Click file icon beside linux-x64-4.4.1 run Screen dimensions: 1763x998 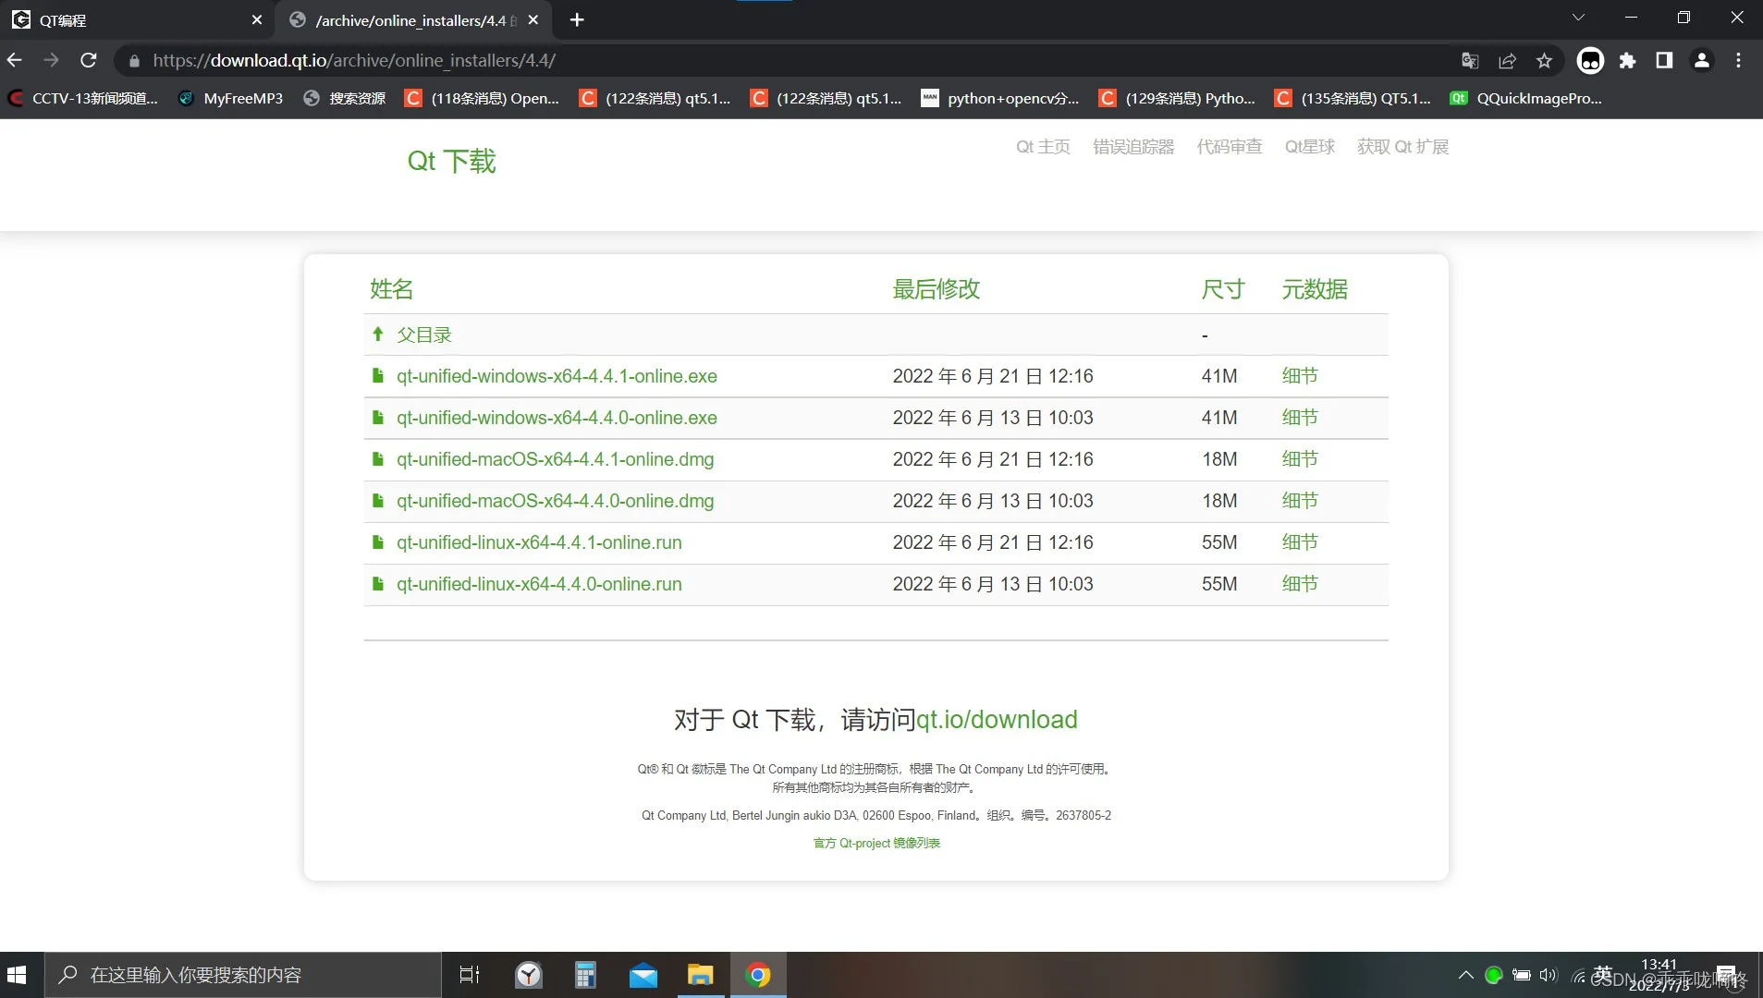377,542
